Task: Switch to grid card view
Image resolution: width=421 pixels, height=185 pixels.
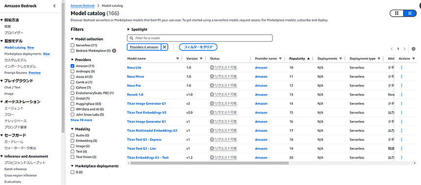Action: (x=397, y=13)
